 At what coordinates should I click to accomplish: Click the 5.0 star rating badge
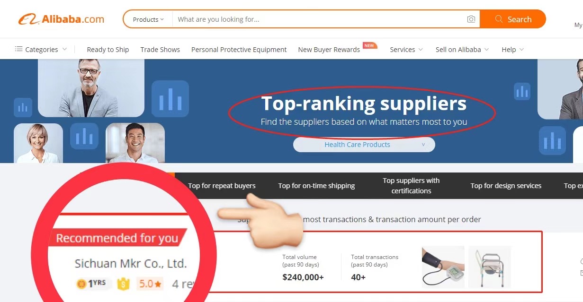[x=150, y=284]
